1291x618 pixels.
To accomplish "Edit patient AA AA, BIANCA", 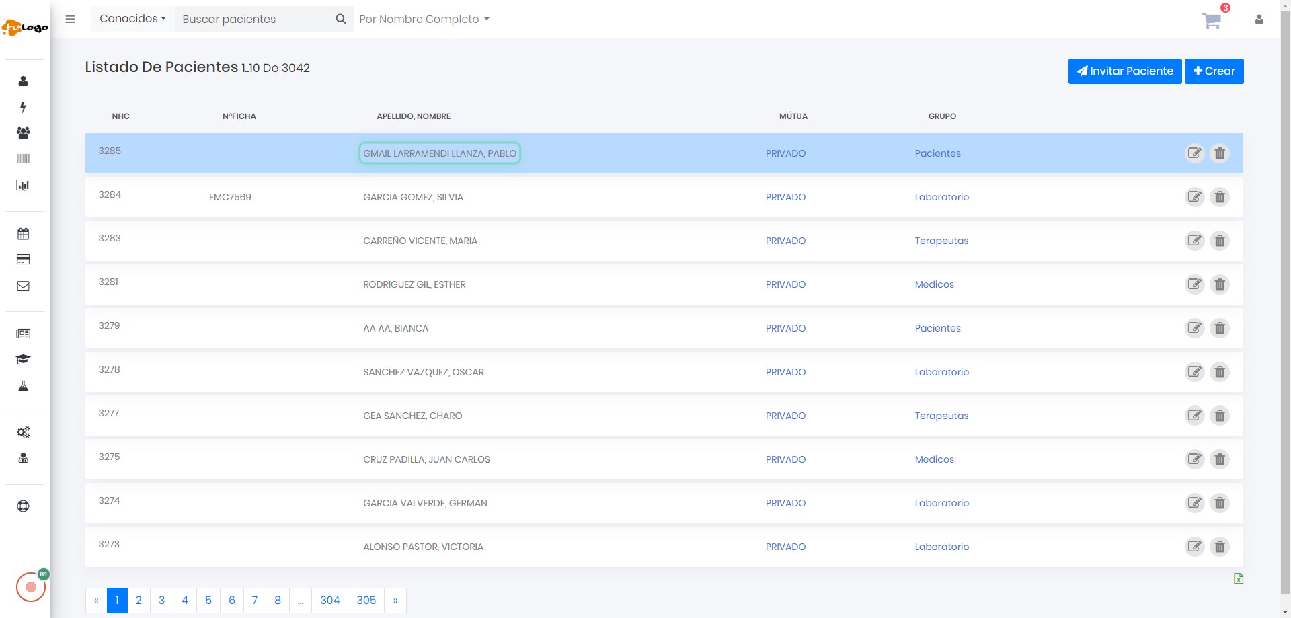I will coord(1194,328).
